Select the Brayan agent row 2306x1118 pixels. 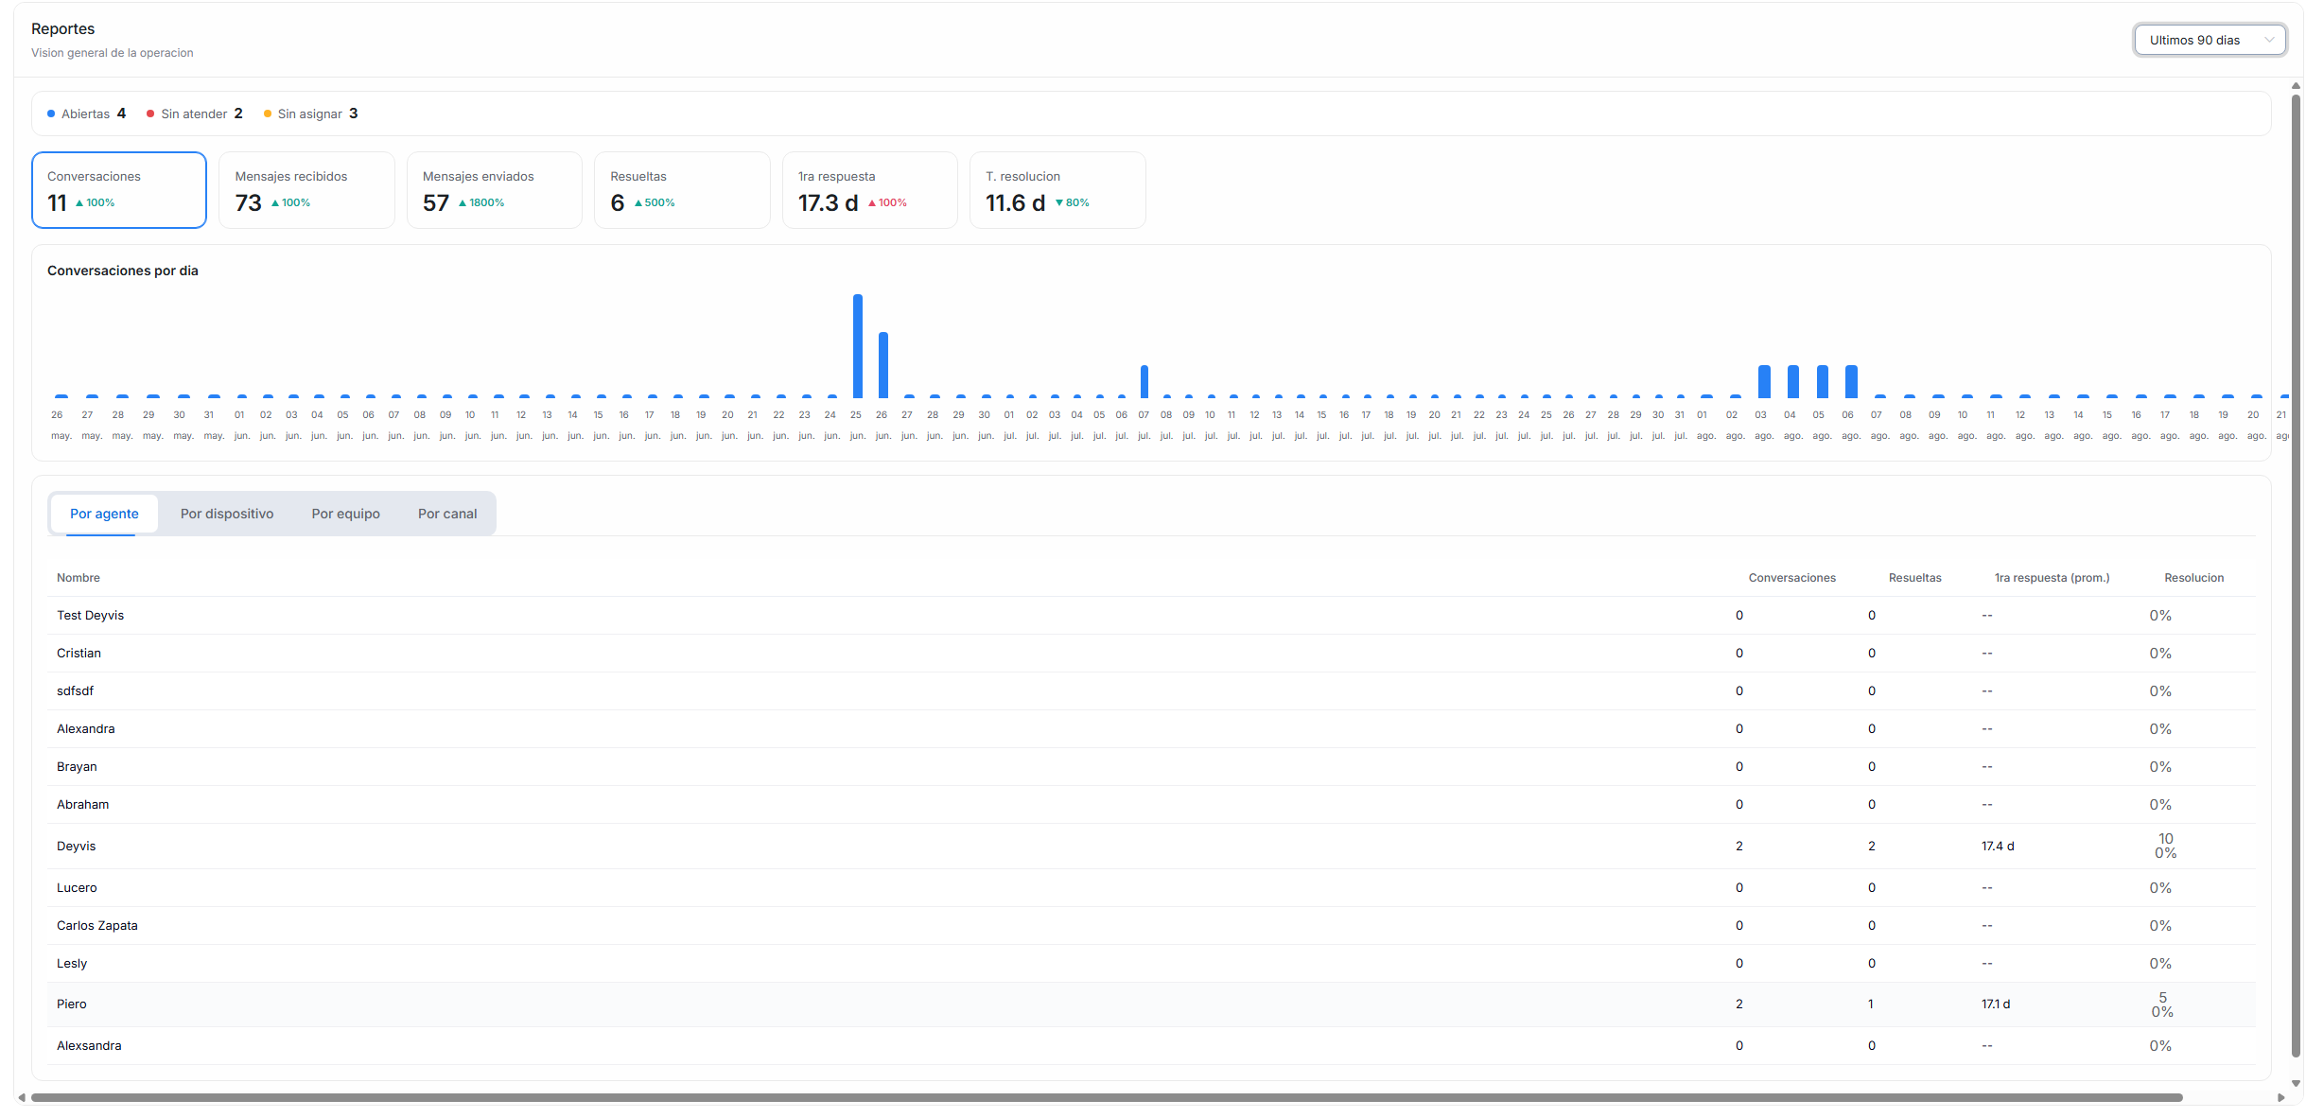click(x=1151, y=767)
